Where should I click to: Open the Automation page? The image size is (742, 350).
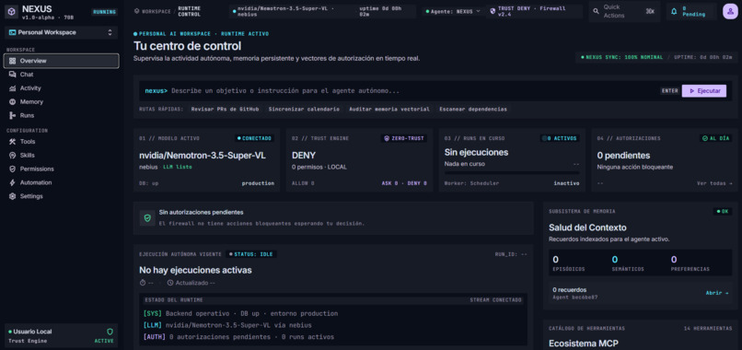[x=61, y=182]
